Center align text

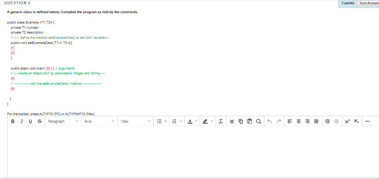(x=298, y=121)
